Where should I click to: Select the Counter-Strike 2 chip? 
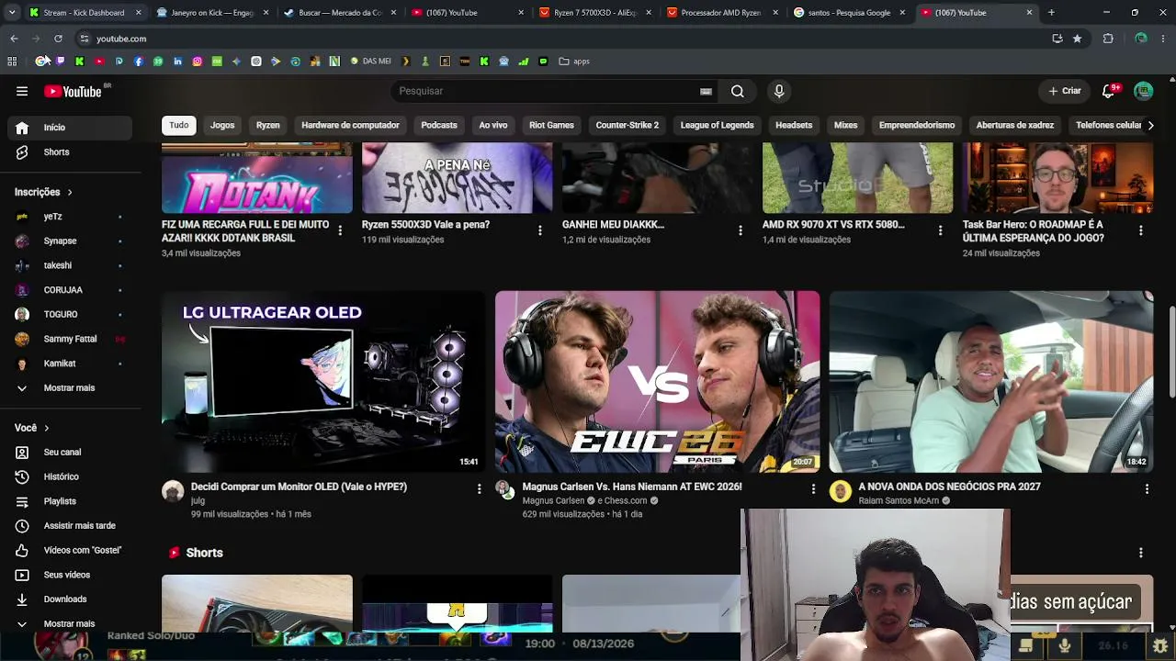[x=628, y=125]
